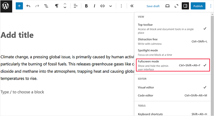Toggle italic formatting
Screen dimensions: 214x116
click(94, 6)
